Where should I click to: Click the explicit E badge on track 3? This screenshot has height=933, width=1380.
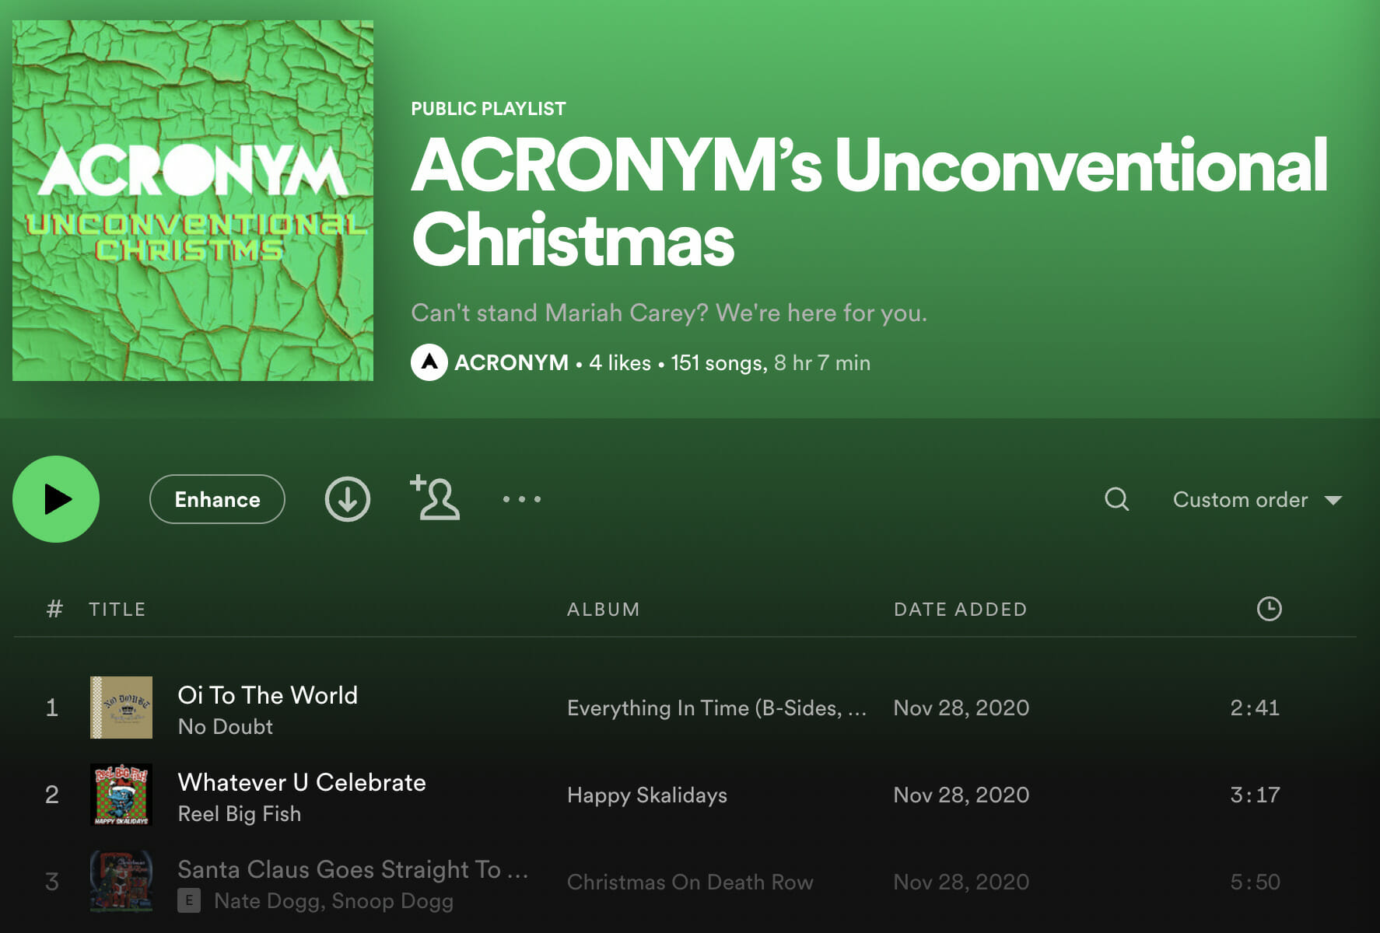click(189, 900)
